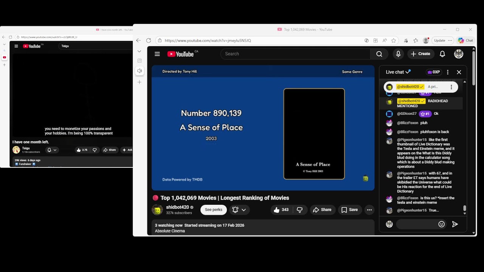
Task: Go back in the front browser window
Action: [138, 40]
